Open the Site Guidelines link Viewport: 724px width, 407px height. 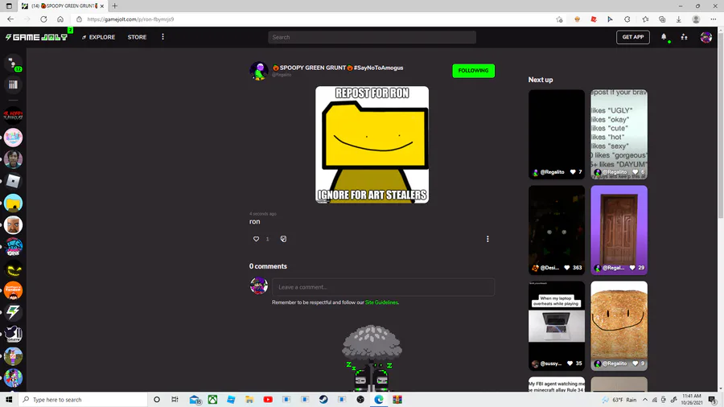click(x=381, y=302)
